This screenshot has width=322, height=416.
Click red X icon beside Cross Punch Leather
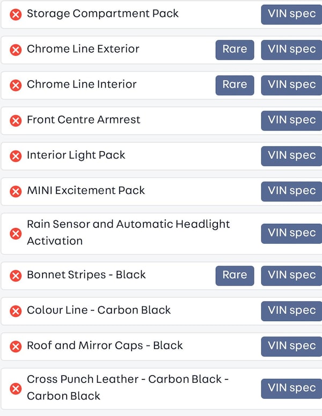16,389
